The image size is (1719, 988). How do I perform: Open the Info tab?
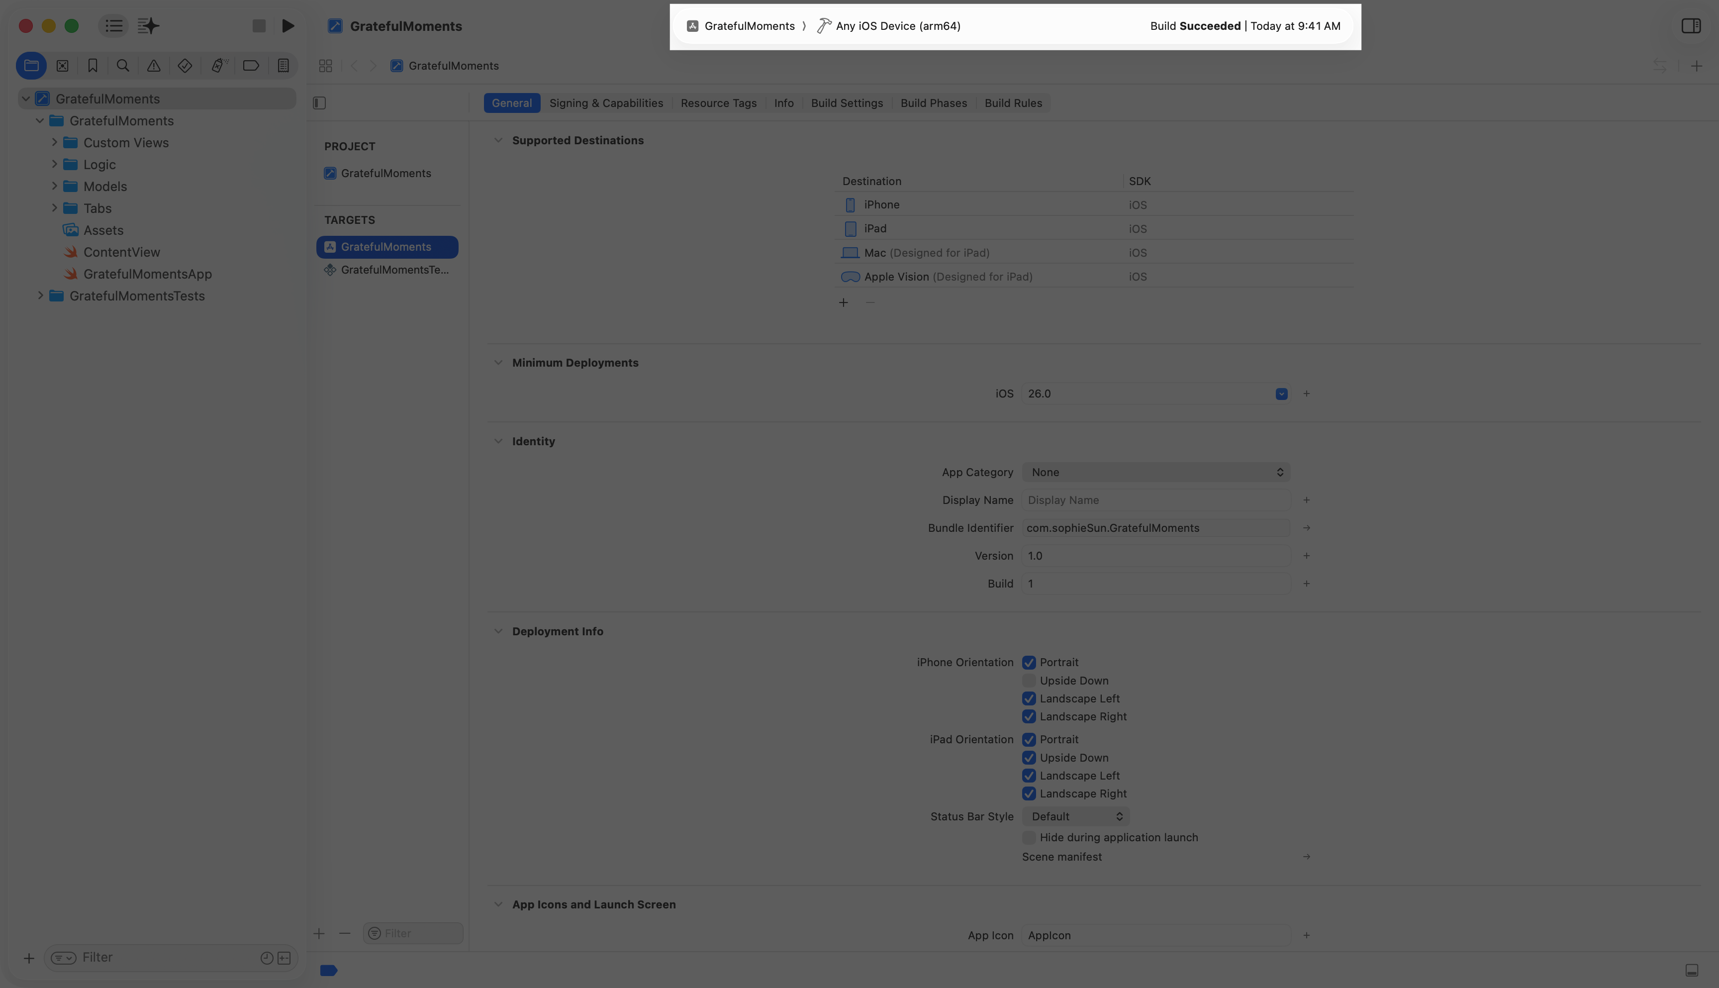pos(783,103)
